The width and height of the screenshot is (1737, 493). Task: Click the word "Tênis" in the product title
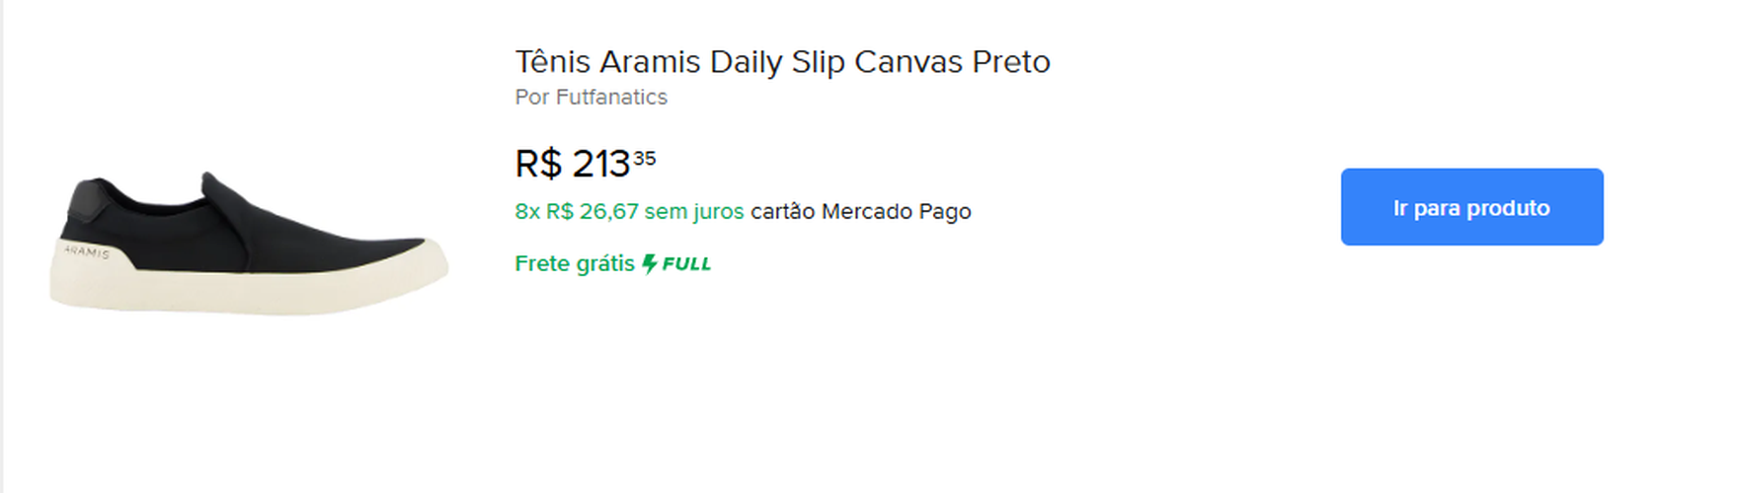click(552, 62)
